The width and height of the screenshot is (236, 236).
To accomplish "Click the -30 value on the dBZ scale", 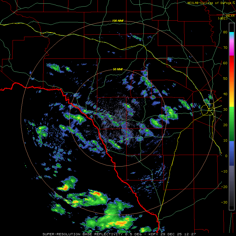I will [x=224, y=202].
